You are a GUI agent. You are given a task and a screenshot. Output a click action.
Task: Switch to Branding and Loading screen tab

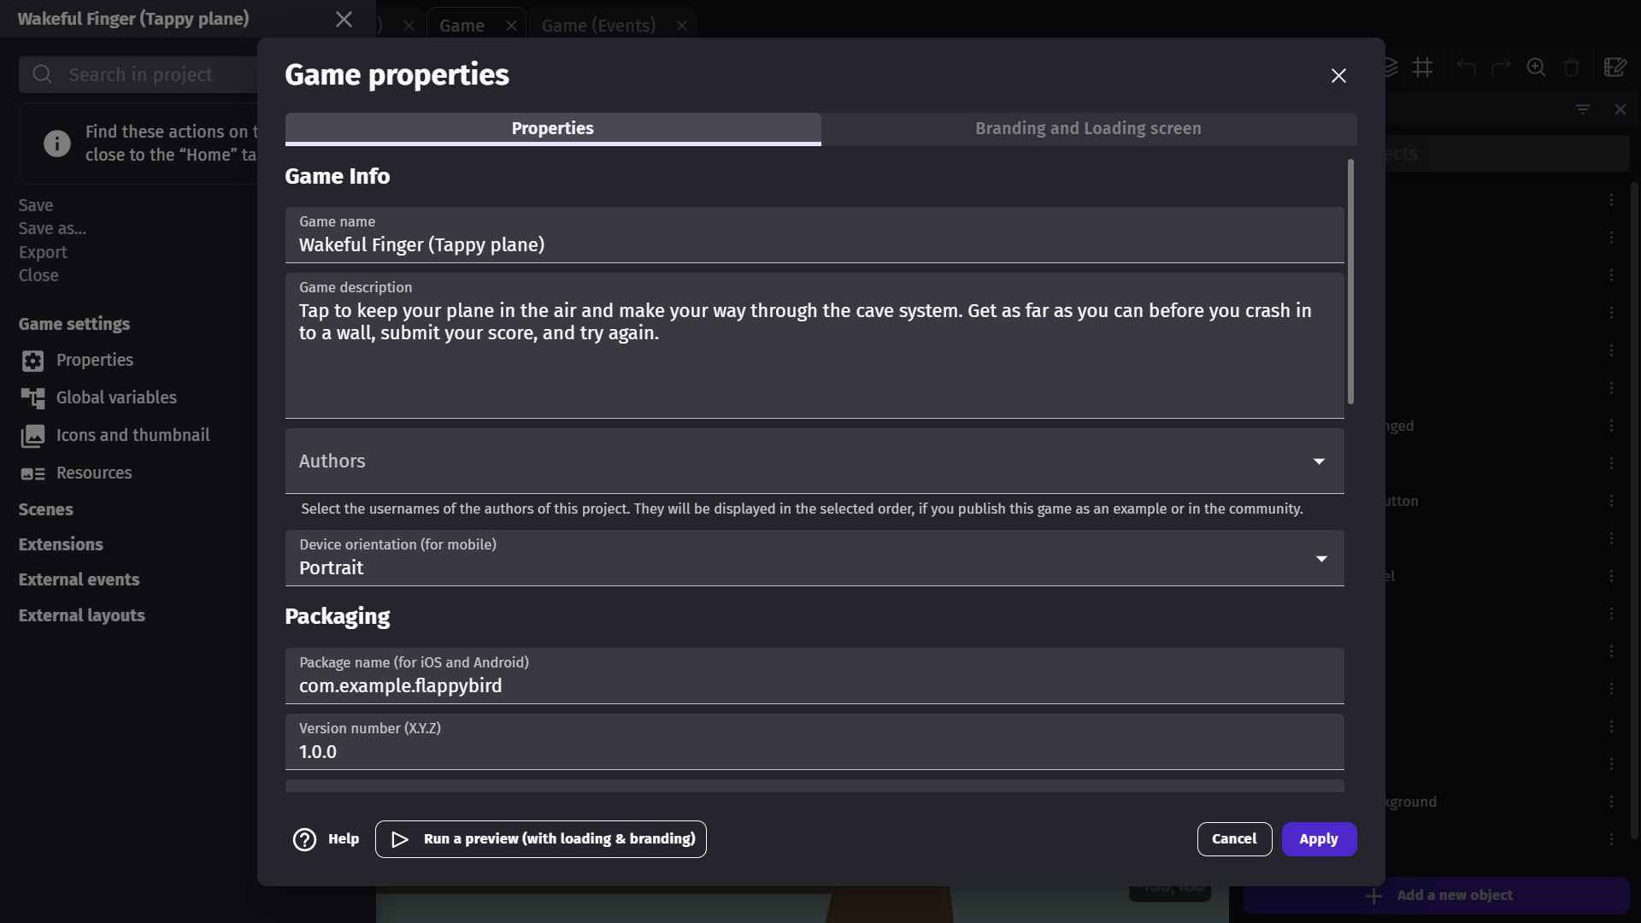pos(1089,128)
